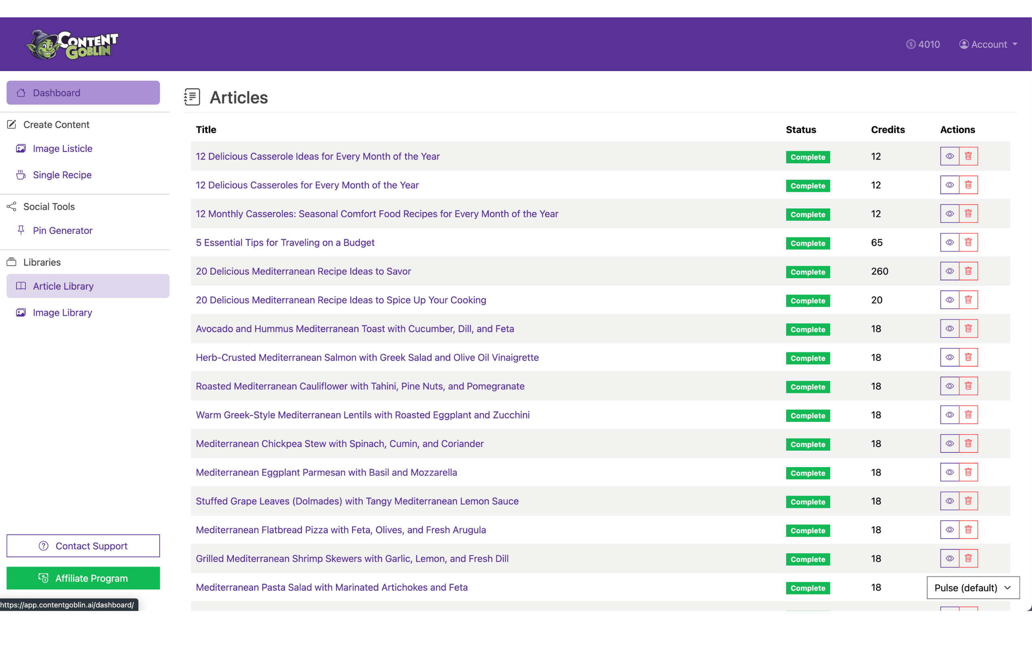This screenshot has height=645, width=1032.
Task: Open the Affiliate Program button
Action: click(83, 578)
